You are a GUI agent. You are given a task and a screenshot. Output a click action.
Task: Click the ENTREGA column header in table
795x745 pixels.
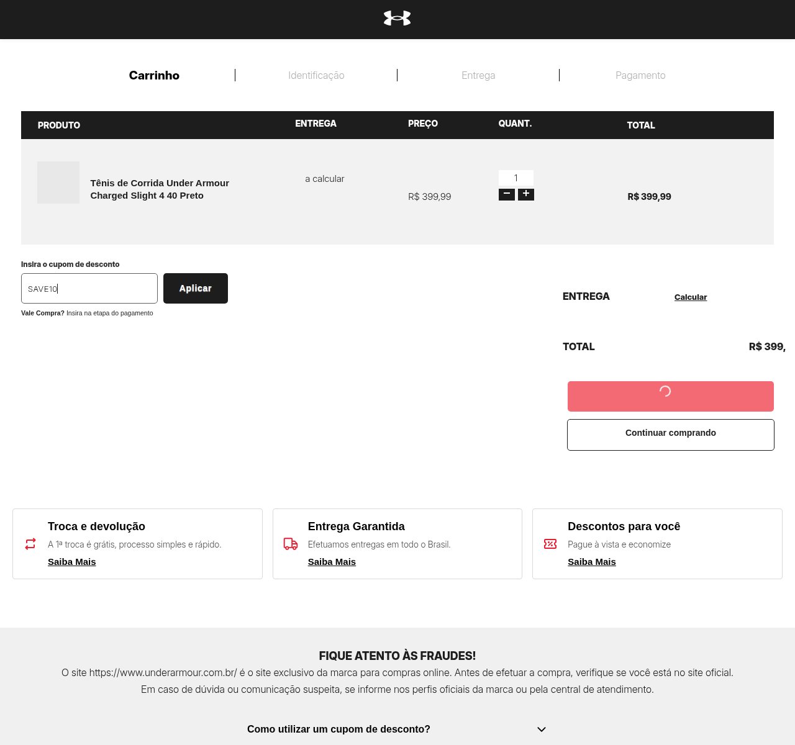pos(316,124)
